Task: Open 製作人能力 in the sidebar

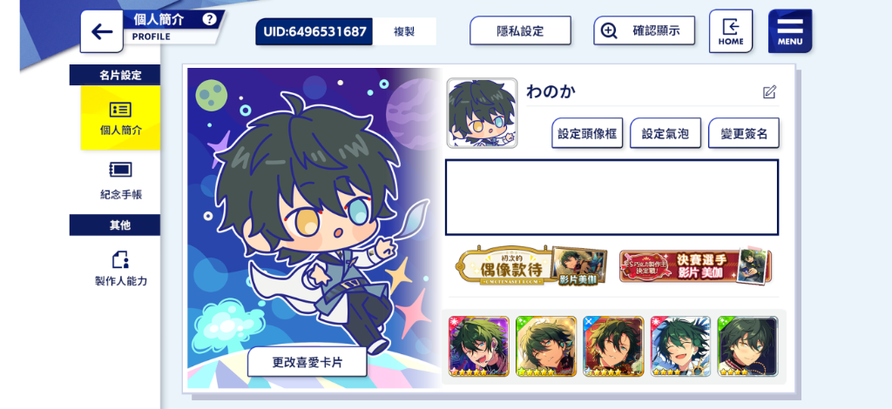Action: tap(120, 268)
